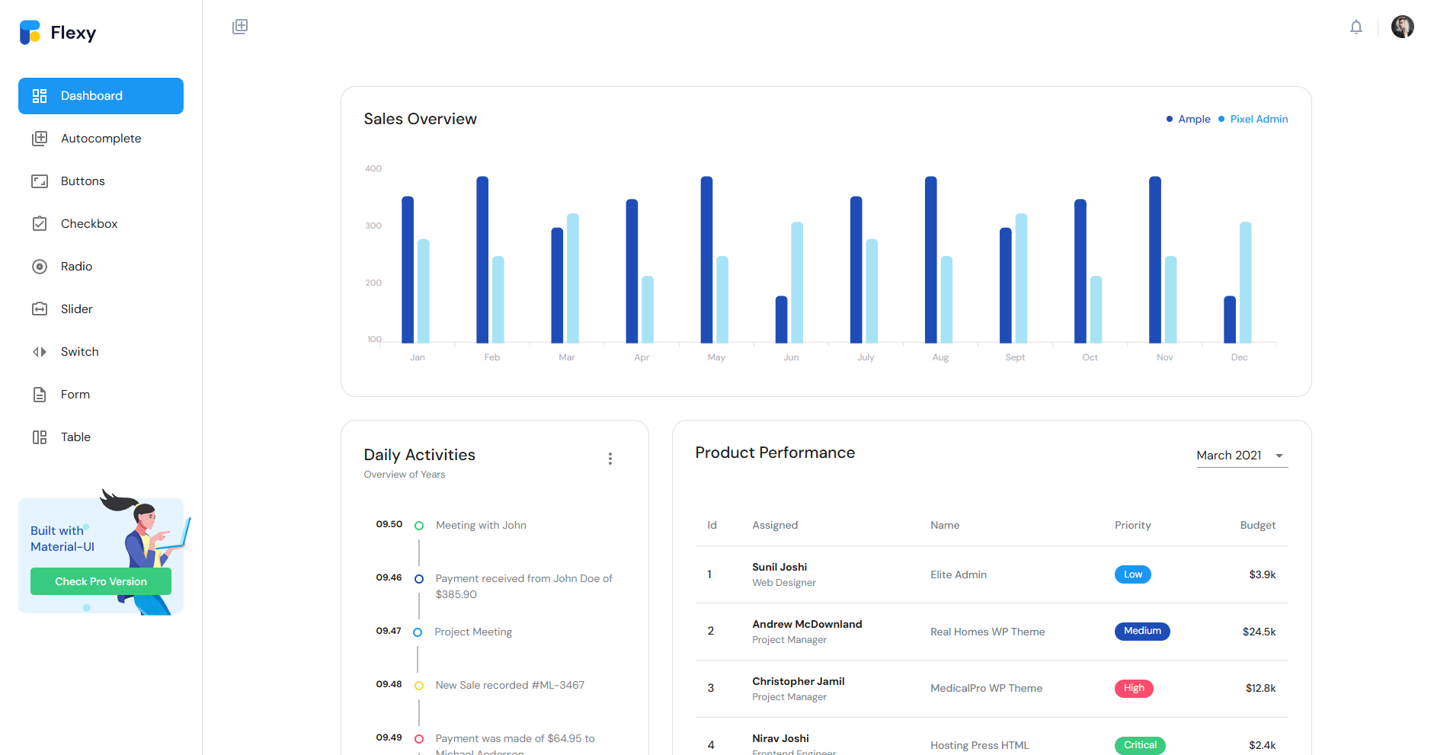The height and width of the screenshot is (755, 1450).
Task: Click the Slider sidebar icon
Action: click(x=40, y=309)
